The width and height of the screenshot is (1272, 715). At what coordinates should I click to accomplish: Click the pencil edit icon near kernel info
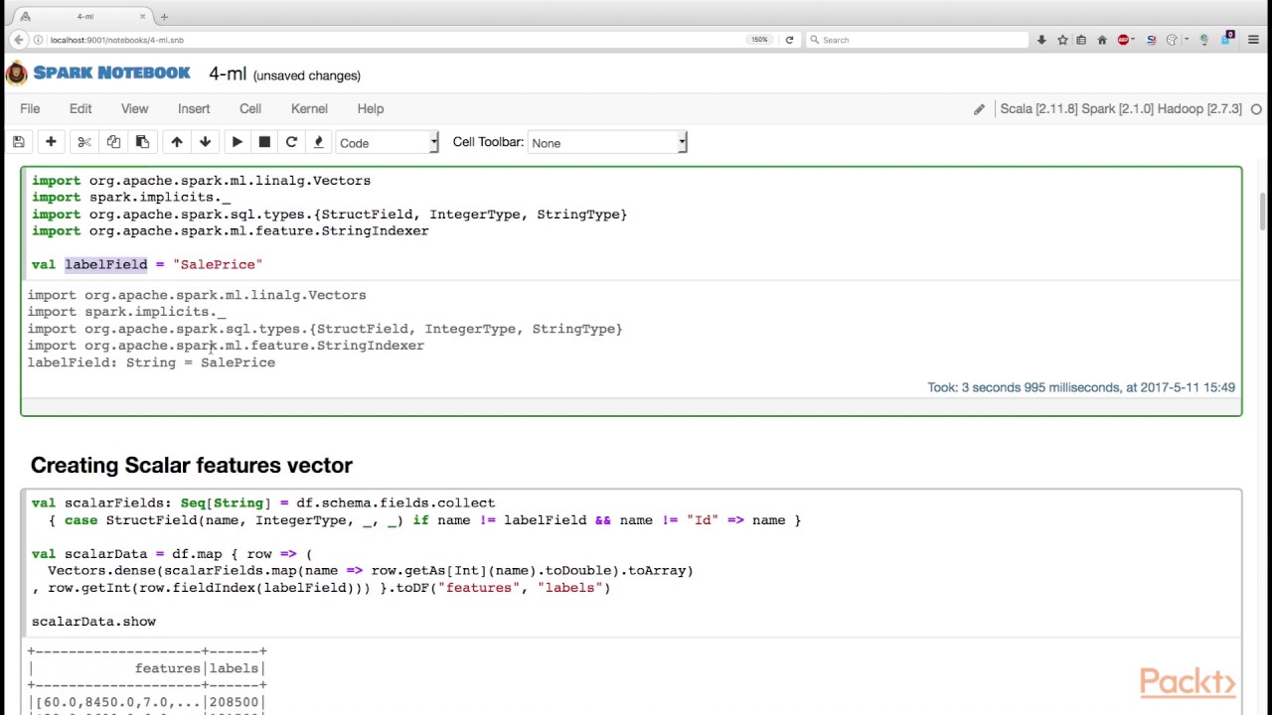979,109
